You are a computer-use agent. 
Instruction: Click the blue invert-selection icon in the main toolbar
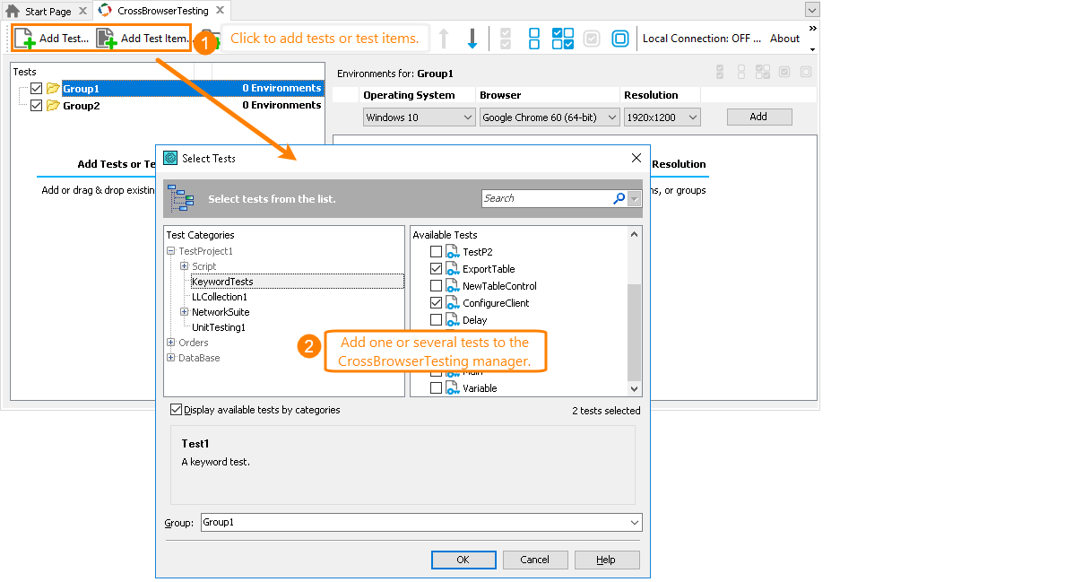pos(562,39)
